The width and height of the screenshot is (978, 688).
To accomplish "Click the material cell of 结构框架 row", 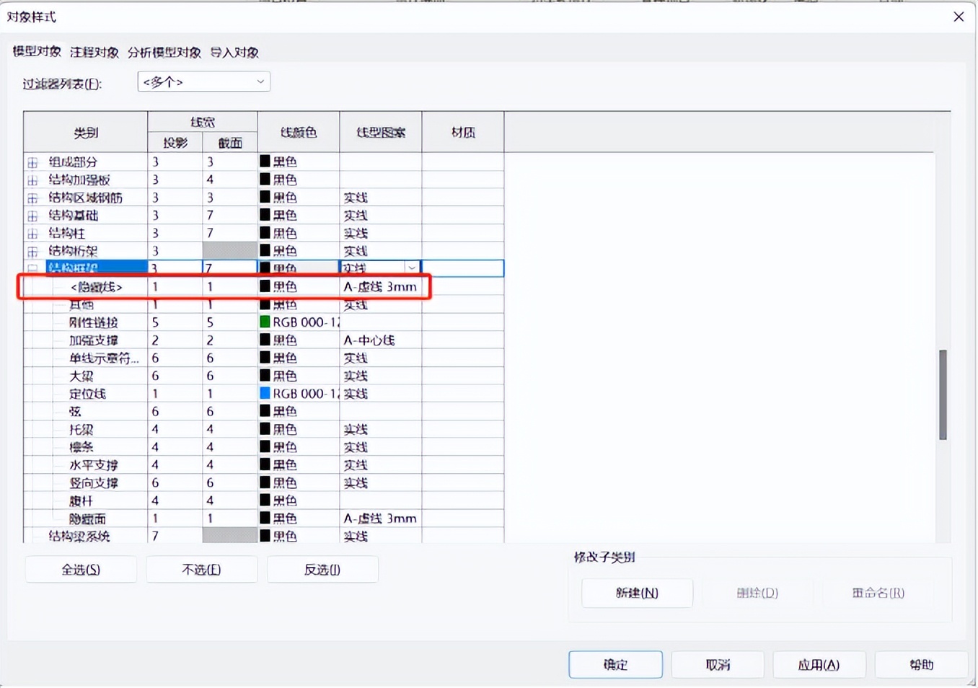I will pyautogui.click(x=462, y=268).
